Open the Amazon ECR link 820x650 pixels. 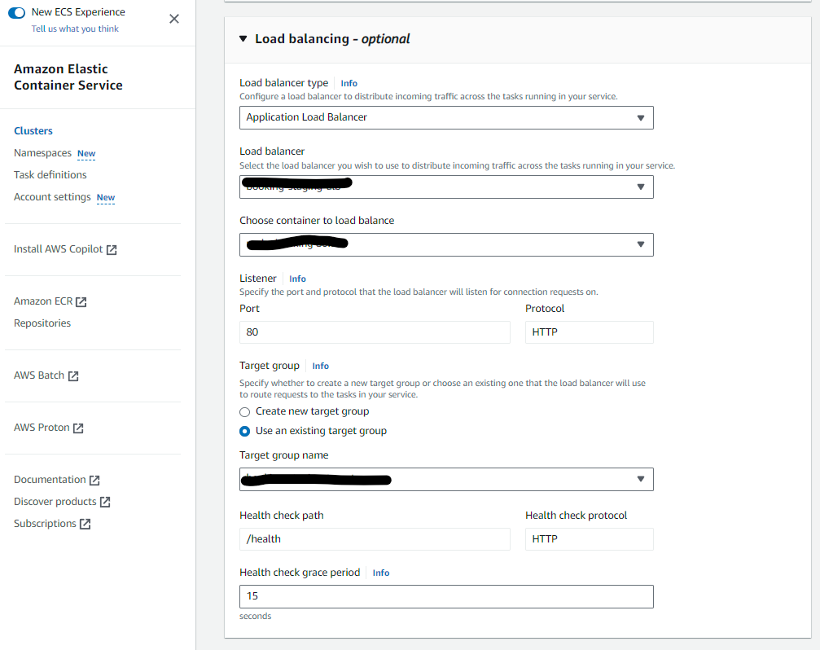point(43,301)
